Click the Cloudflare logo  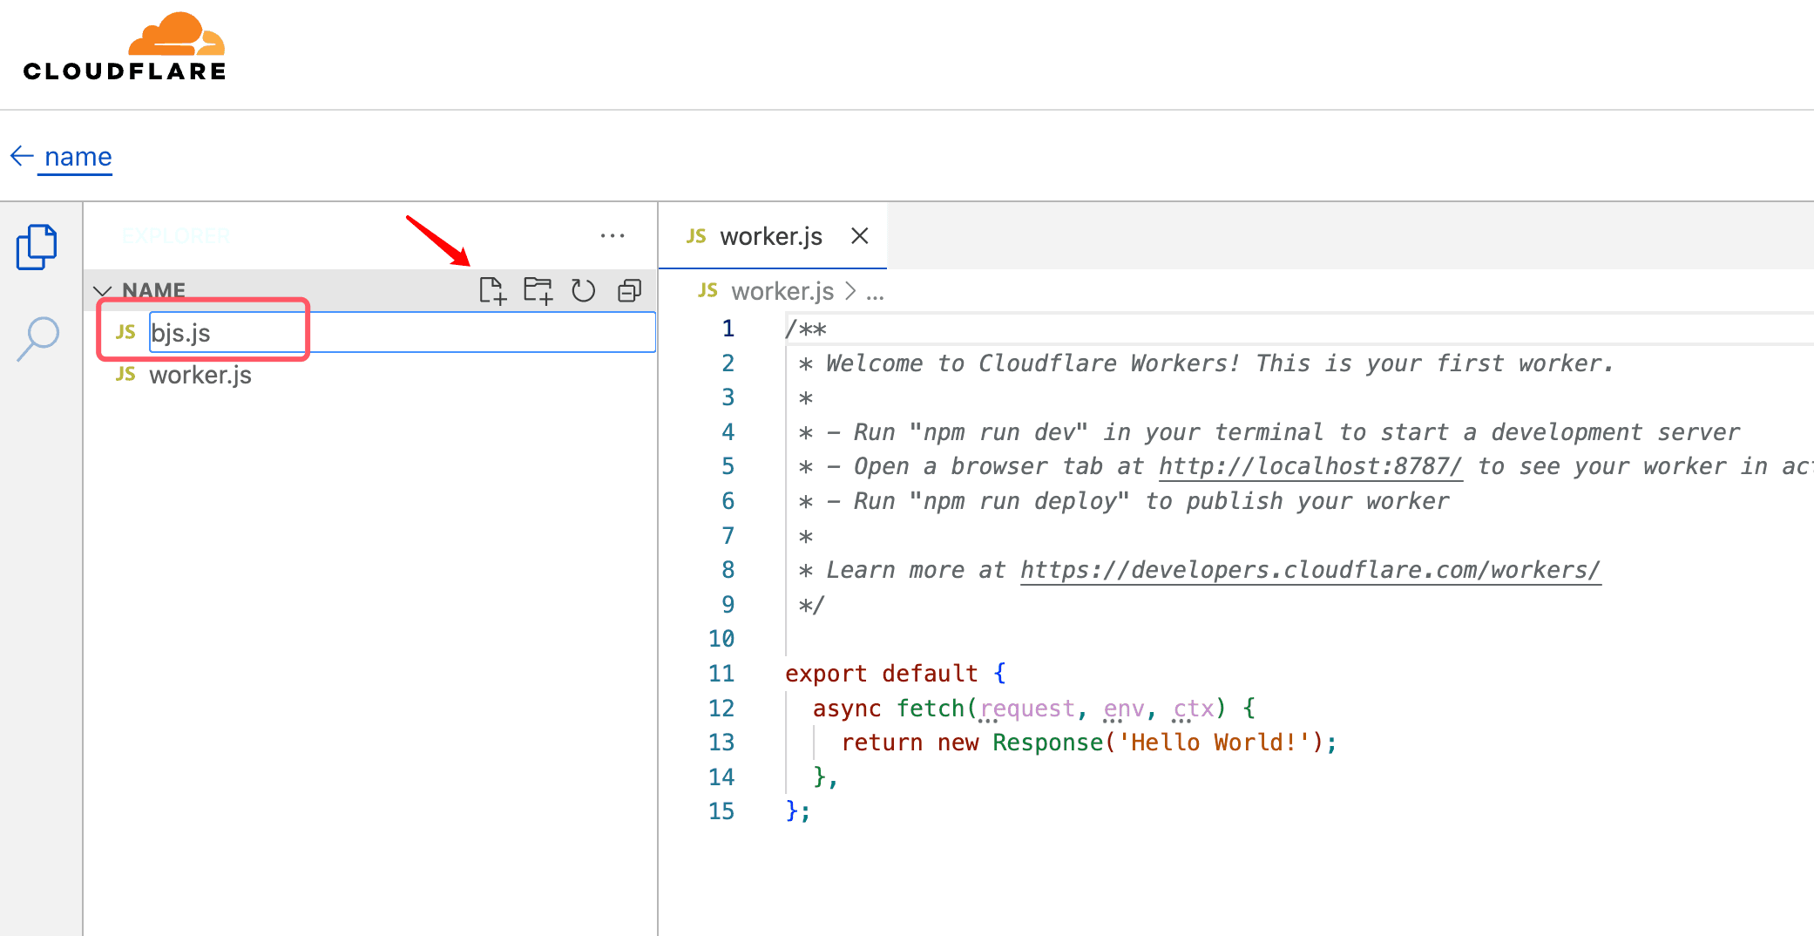coord(125,48)
